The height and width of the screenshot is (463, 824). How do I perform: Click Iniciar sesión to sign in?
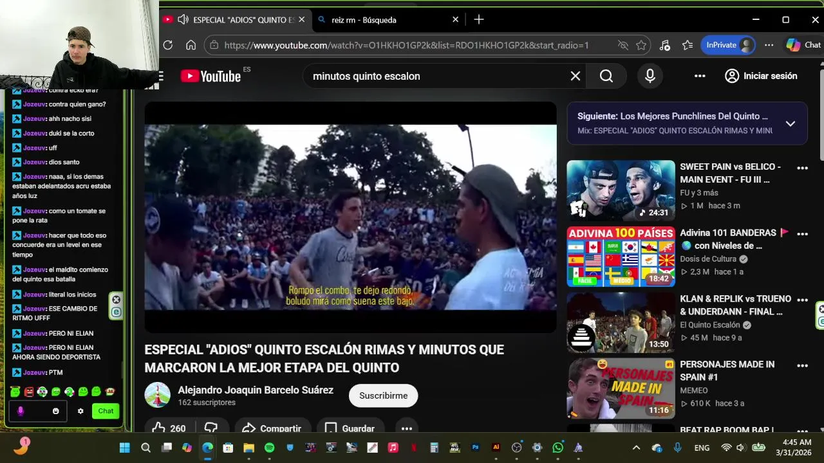[761, 76]
